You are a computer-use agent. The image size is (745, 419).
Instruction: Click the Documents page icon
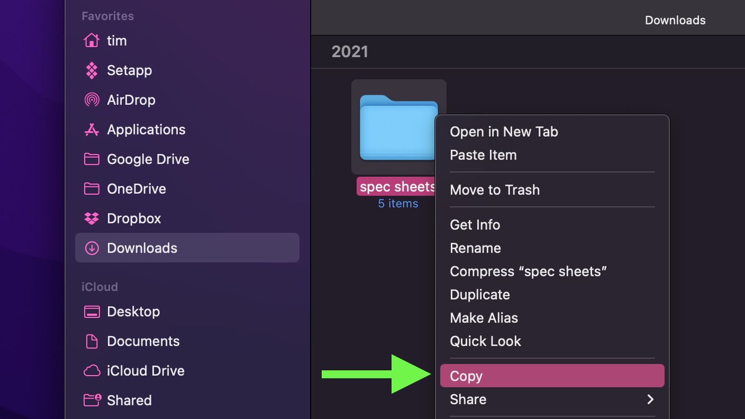tap(91, 341)
